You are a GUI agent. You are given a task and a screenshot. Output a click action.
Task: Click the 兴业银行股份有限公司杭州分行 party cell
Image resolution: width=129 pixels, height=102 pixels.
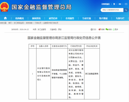[x=44, y=74]
